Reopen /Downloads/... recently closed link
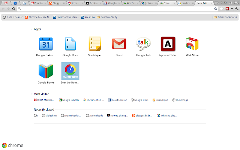The image size is (240, 150). (71, 115)
